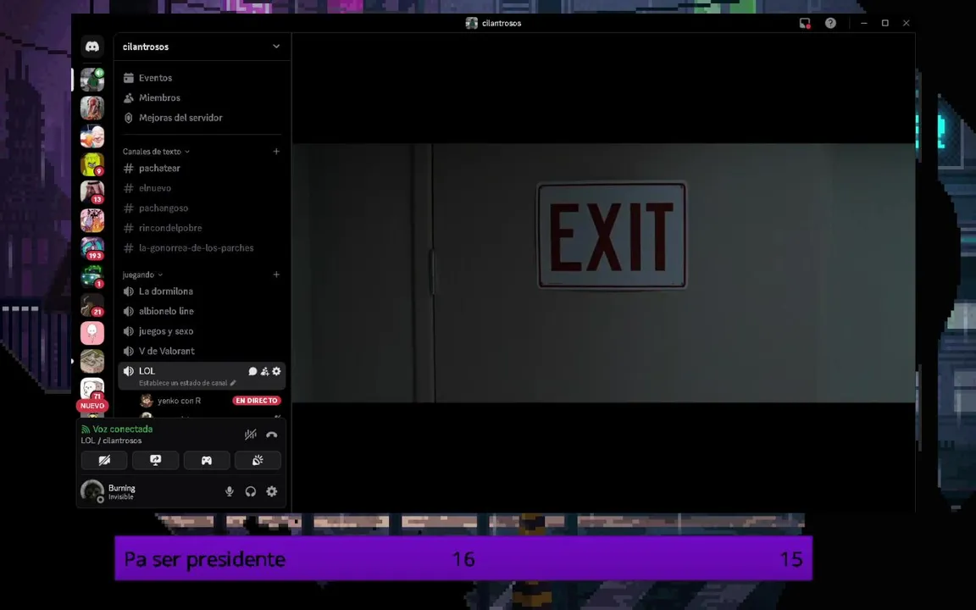This screenshot has height=610, width=976.
Task: Open the elnuevo text channel
Action: click(202, 188)
